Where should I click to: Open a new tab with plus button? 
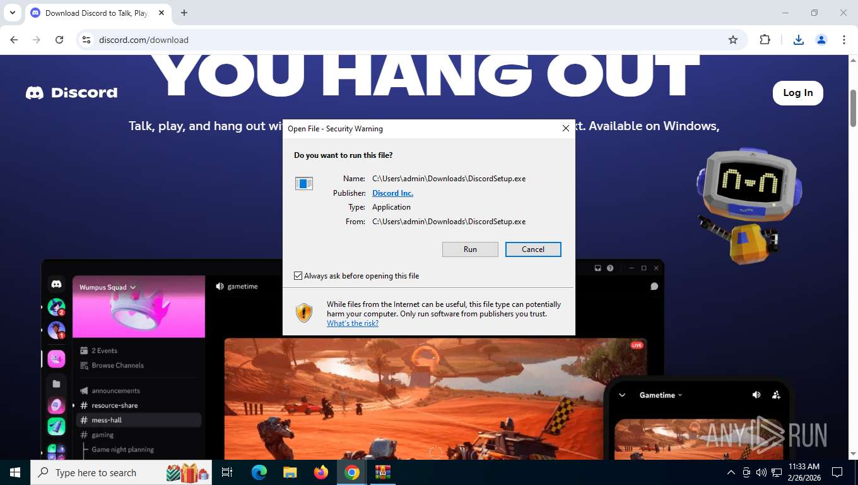tap(184, 13)
